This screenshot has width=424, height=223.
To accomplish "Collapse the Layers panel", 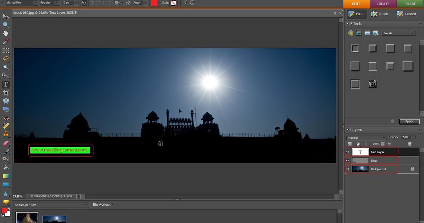I will (x=348, y=130).
